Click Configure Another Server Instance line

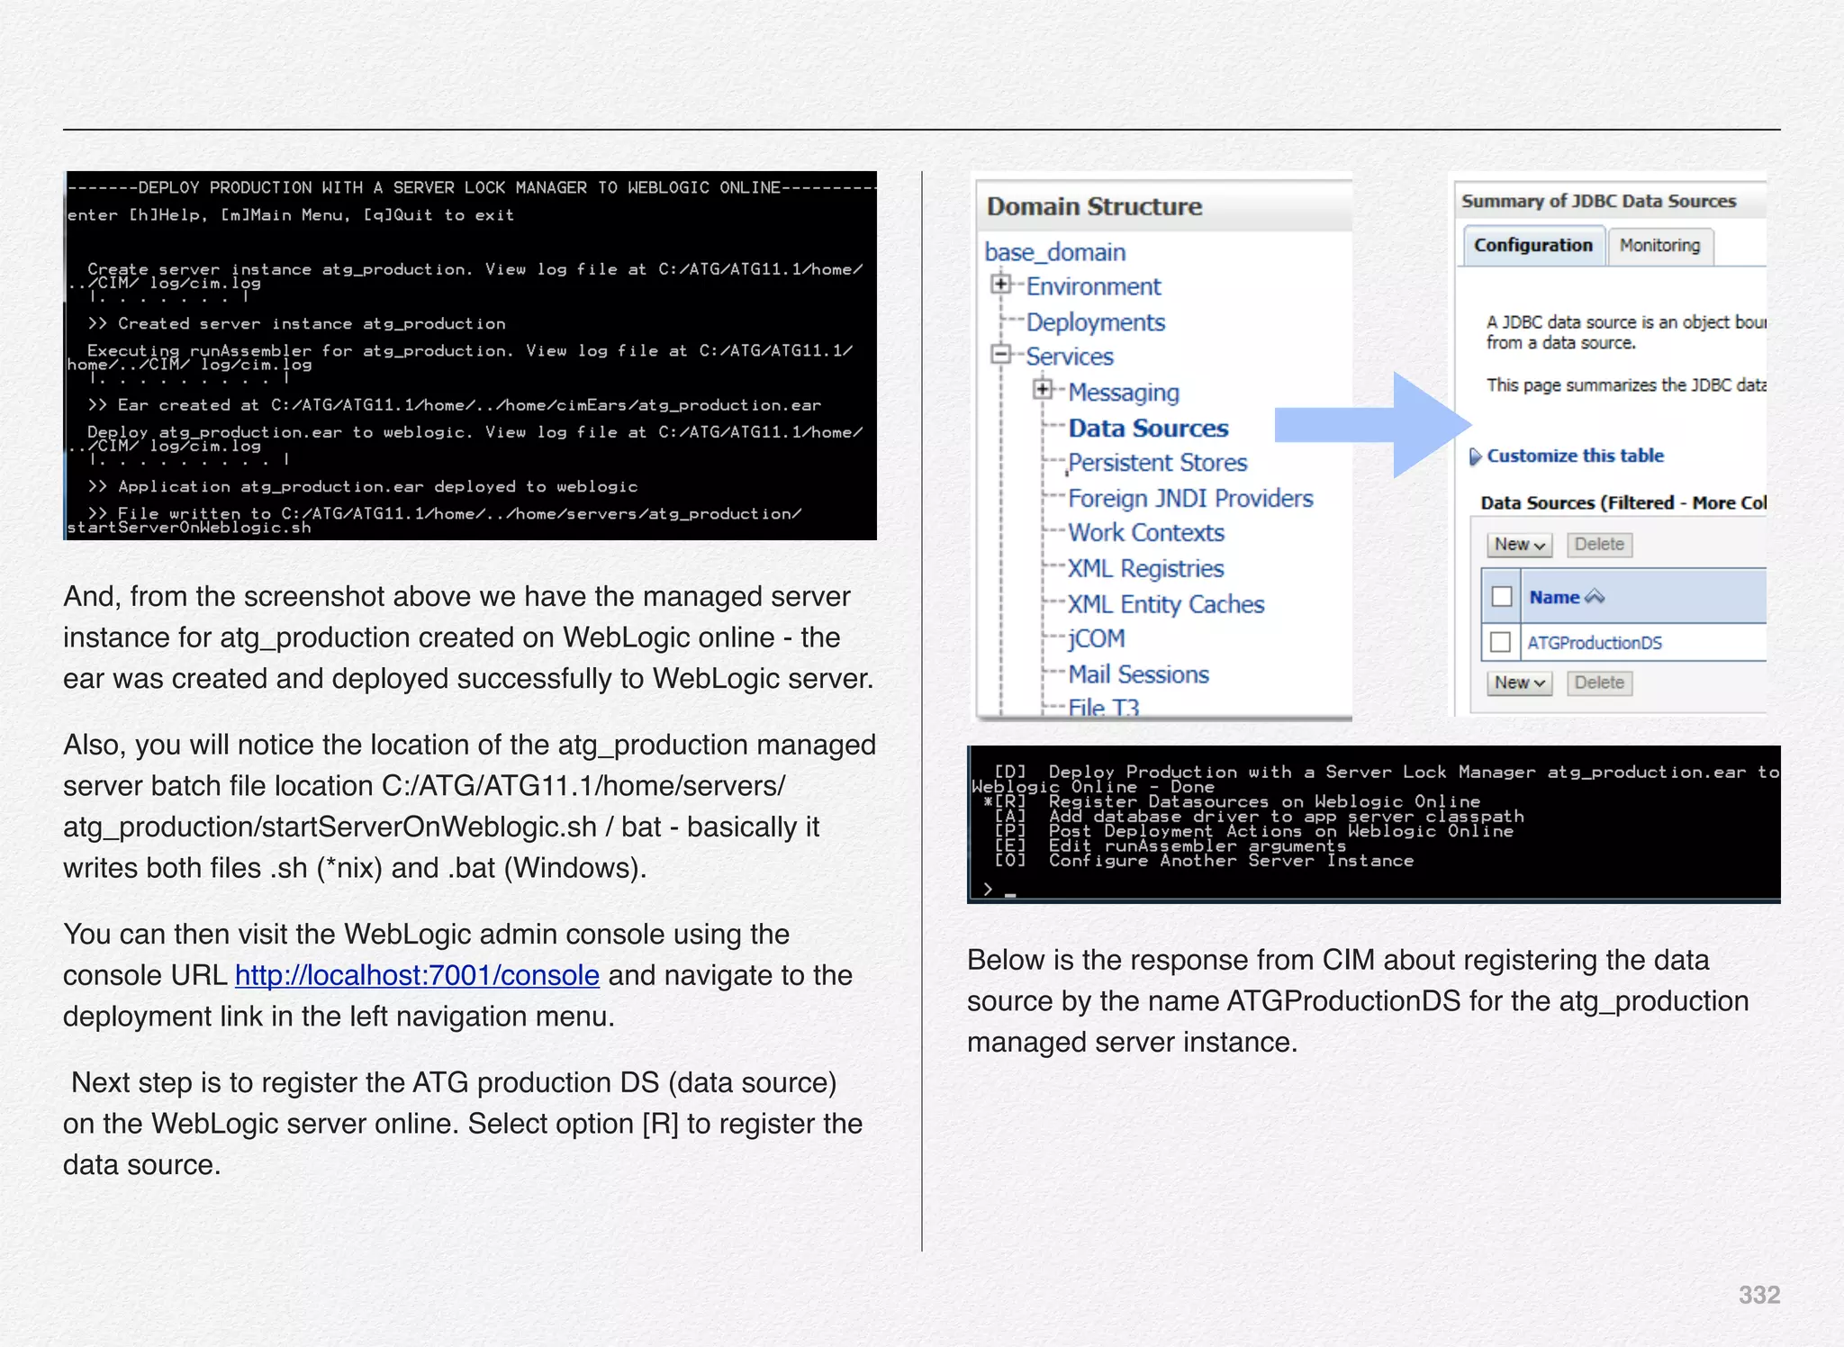click(1203, 861)
